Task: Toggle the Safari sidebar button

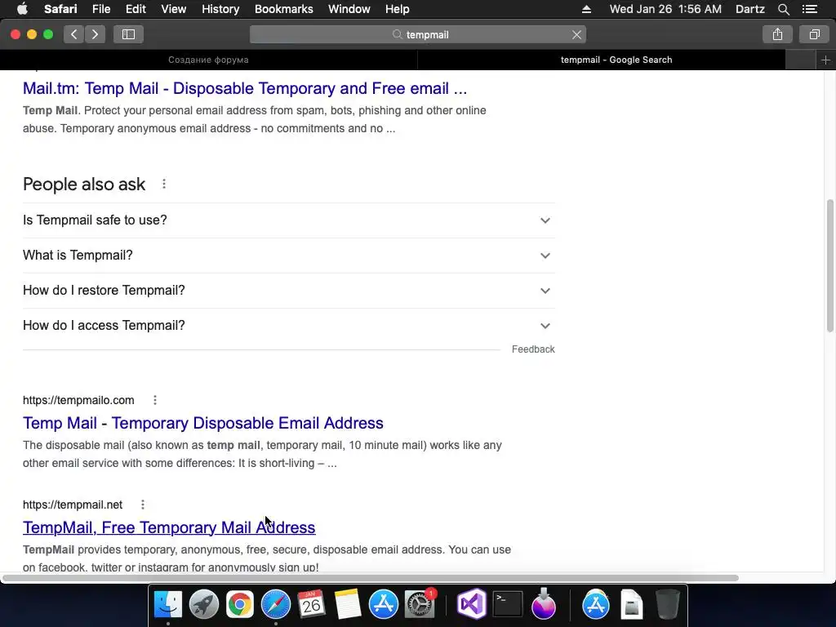Action: click(128, 34)
